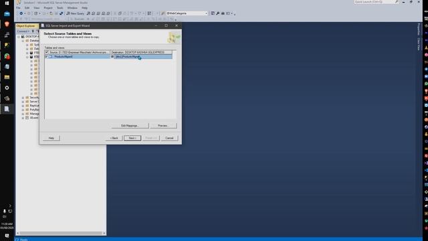Open the Window menu
The image size is (428, 241).
tap(72, 8)
